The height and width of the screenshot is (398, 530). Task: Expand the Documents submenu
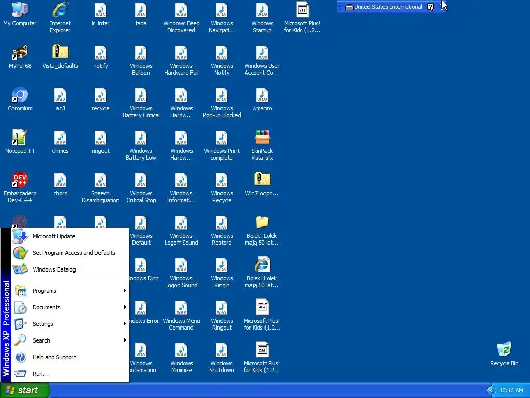coord(70,307)
